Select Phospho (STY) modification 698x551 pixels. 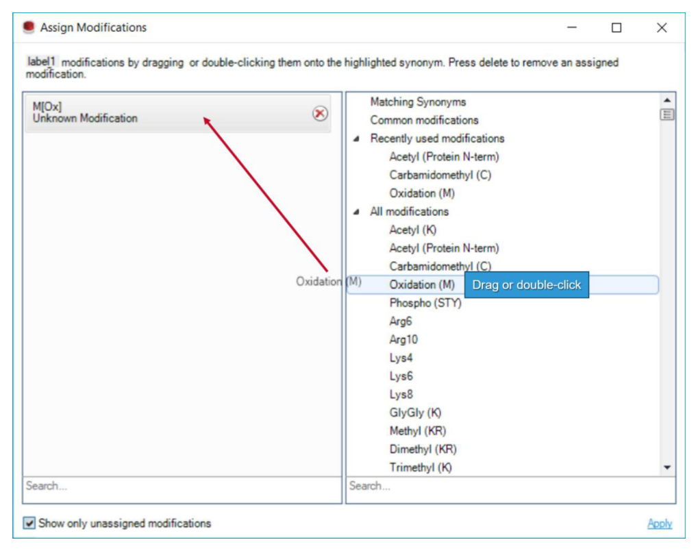[x=425, y=303]
